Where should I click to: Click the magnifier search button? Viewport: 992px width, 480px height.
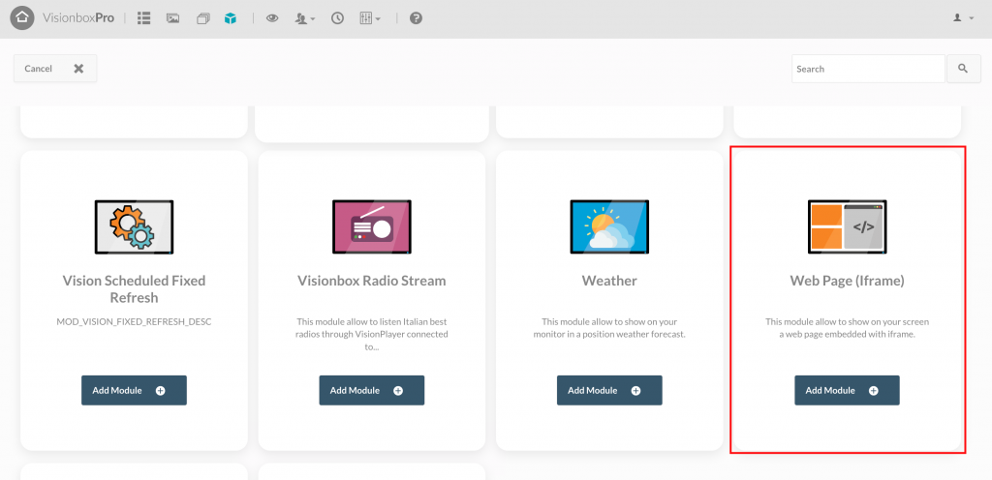point(963,69)
